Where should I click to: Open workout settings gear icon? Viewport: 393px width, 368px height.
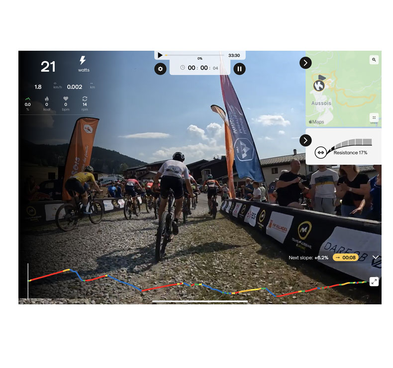point(160,69)
